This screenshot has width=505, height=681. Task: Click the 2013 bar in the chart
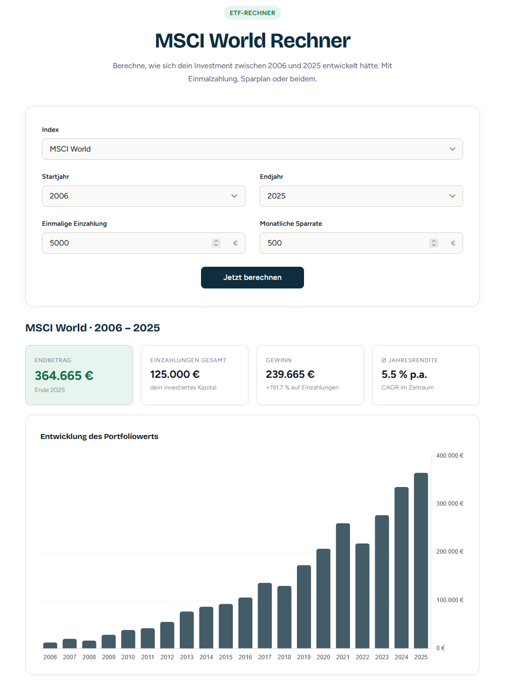[187, 630]
